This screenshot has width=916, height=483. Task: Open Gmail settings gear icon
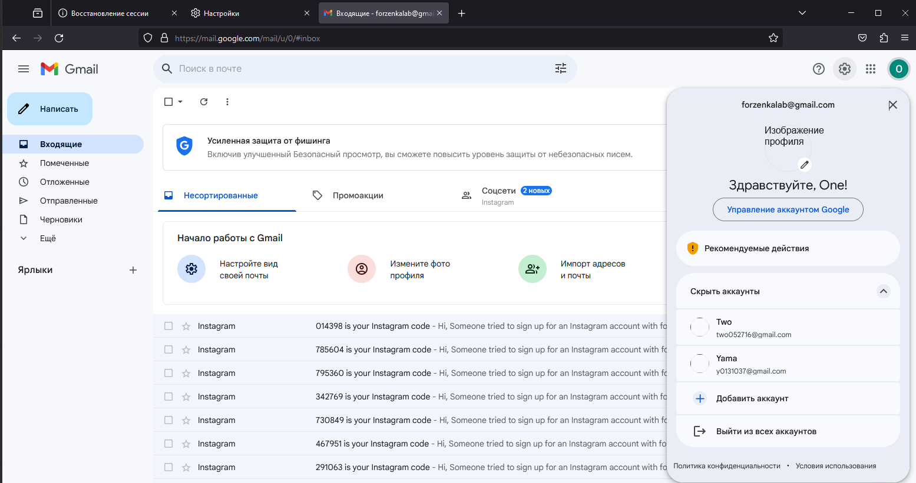click(x=845, y=69)
